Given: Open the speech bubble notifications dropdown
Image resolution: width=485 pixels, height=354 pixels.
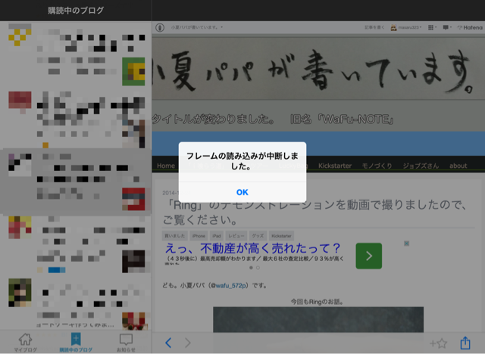Looking at the screenshot, I should (447, 27).
